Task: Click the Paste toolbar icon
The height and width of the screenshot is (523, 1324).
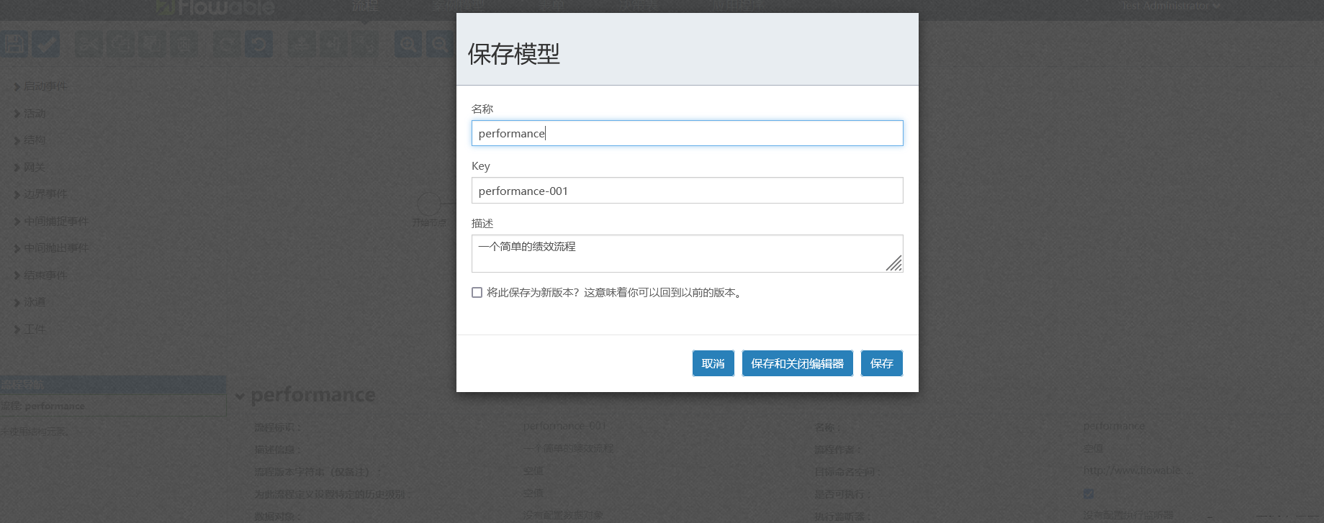Action: 152,44
